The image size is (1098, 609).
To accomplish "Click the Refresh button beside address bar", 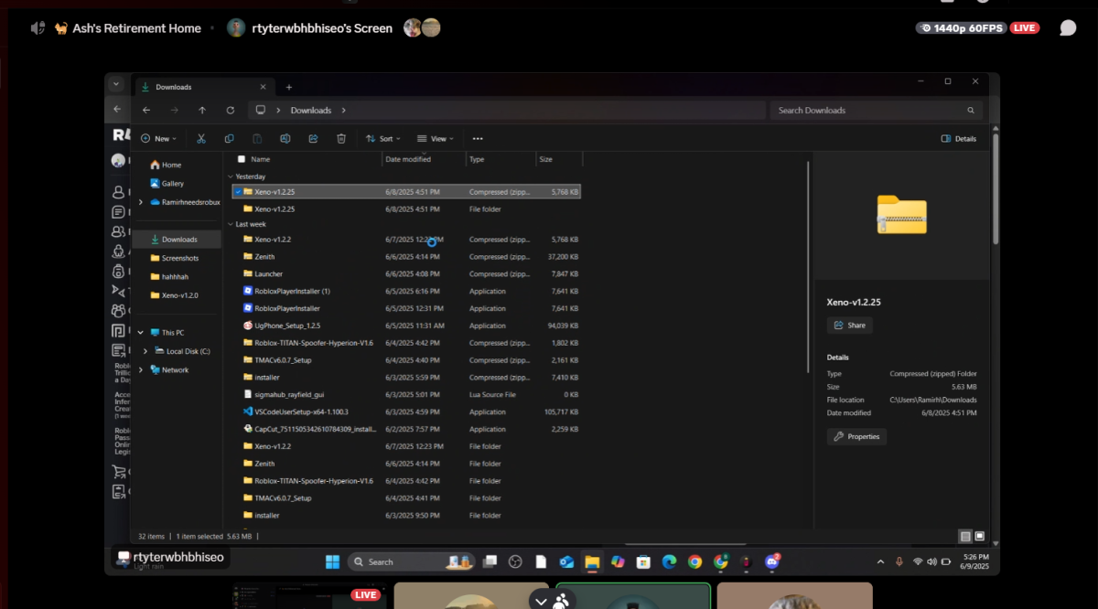I will (231, 110).
